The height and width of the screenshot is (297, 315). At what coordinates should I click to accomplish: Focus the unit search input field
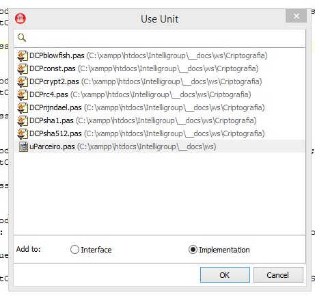click(159, 38)
